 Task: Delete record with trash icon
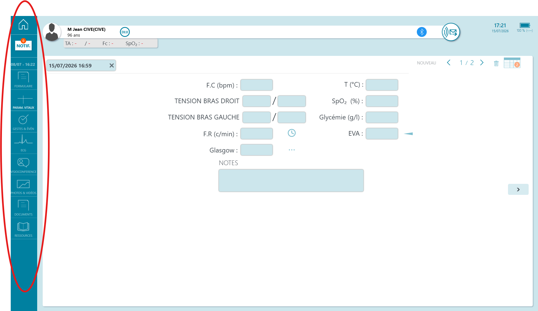tap(496, 63)
